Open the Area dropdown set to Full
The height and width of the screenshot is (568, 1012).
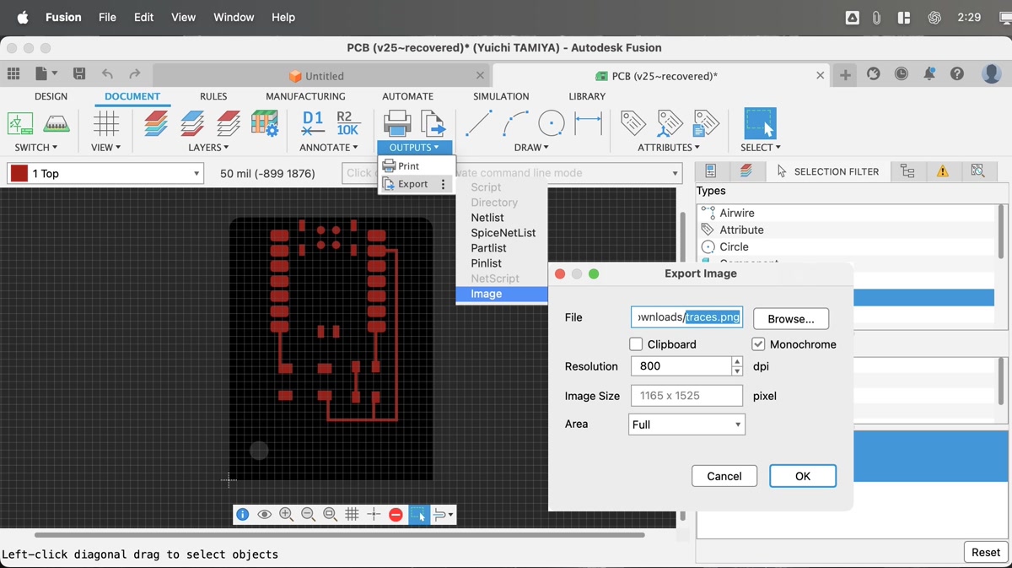686,425
